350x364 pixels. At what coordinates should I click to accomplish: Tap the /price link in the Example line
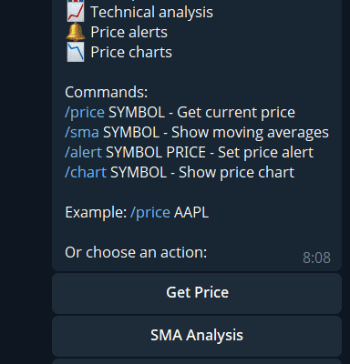coord(150,212)
